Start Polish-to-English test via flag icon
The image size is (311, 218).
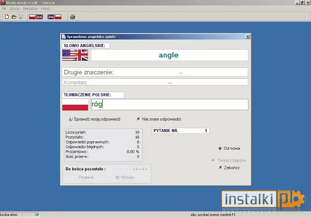click(x=36, y=17)
